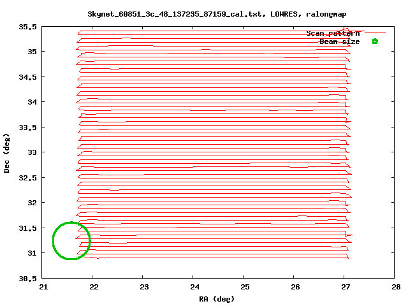Click the y-axis tick label 34
This screenshot has height=306, width=408.
pyautogui.click(x=33, y=102)
